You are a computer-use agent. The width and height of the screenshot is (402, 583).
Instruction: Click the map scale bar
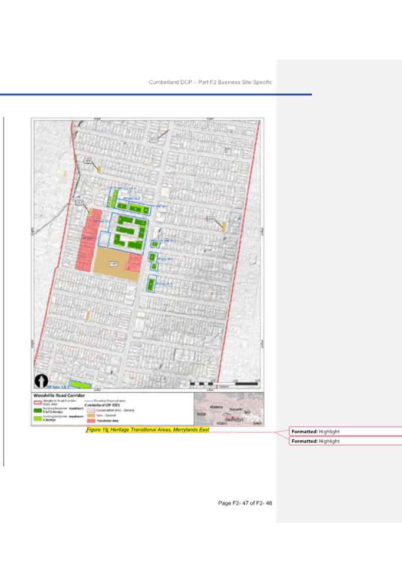tap(224, 383)
